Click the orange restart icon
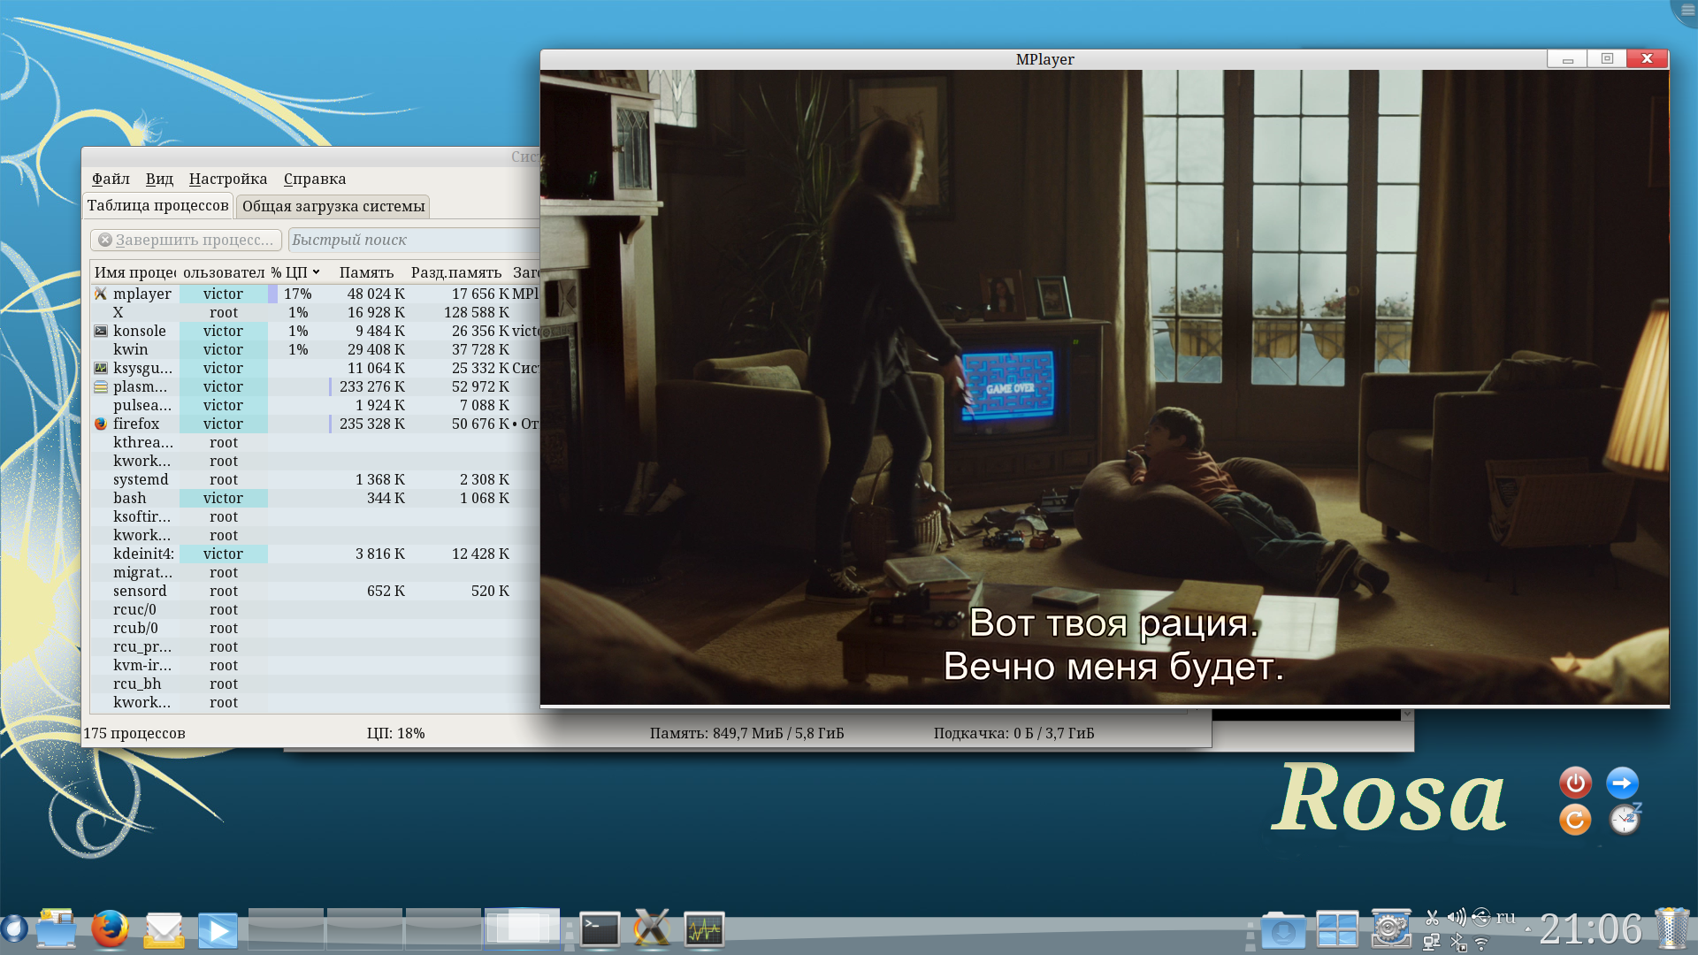 pos(1575,820)
